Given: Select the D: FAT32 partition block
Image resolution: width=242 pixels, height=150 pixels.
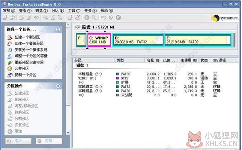Looking at the screenshot, I should click(x=138, y=40).
